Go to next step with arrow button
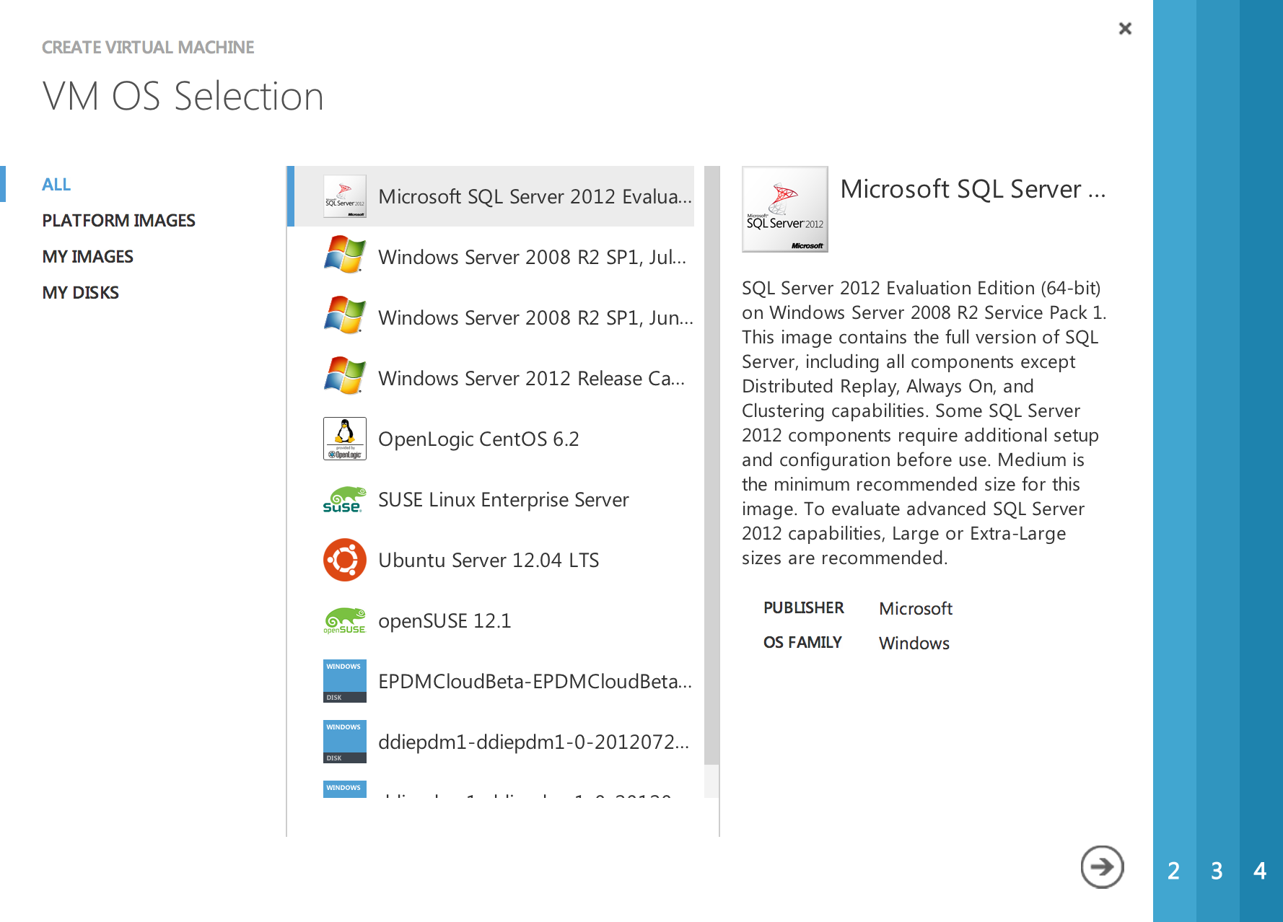This screenshot has height=922, width=1283. pyautogui.click(x=1102, y=866)
